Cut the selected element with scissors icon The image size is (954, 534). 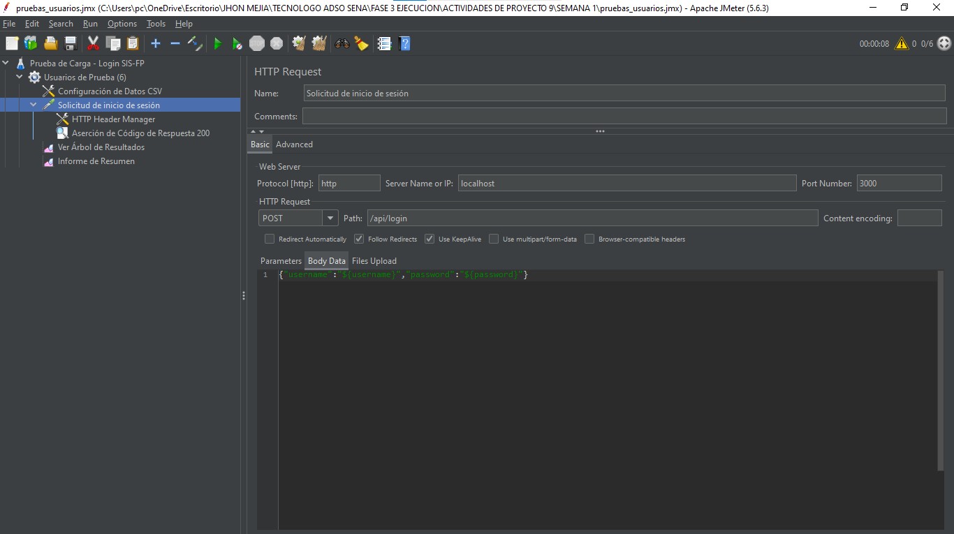point(93,43)
